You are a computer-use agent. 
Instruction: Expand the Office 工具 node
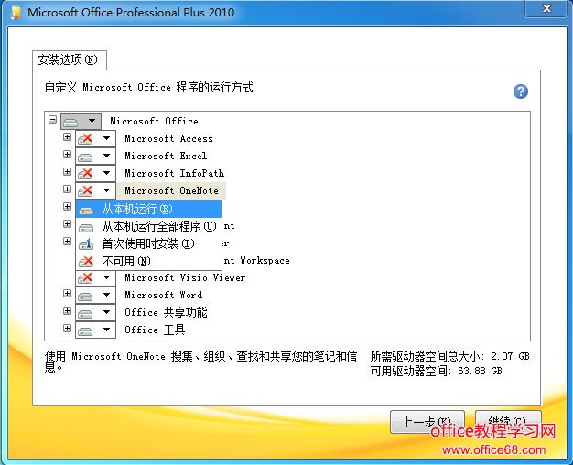pyautogui.click(x=67, y=328)
